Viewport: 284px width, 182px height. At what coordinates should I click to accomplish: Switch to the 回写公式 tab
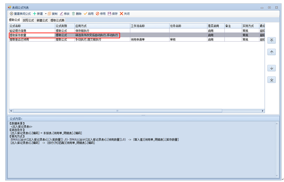[28, 20]
